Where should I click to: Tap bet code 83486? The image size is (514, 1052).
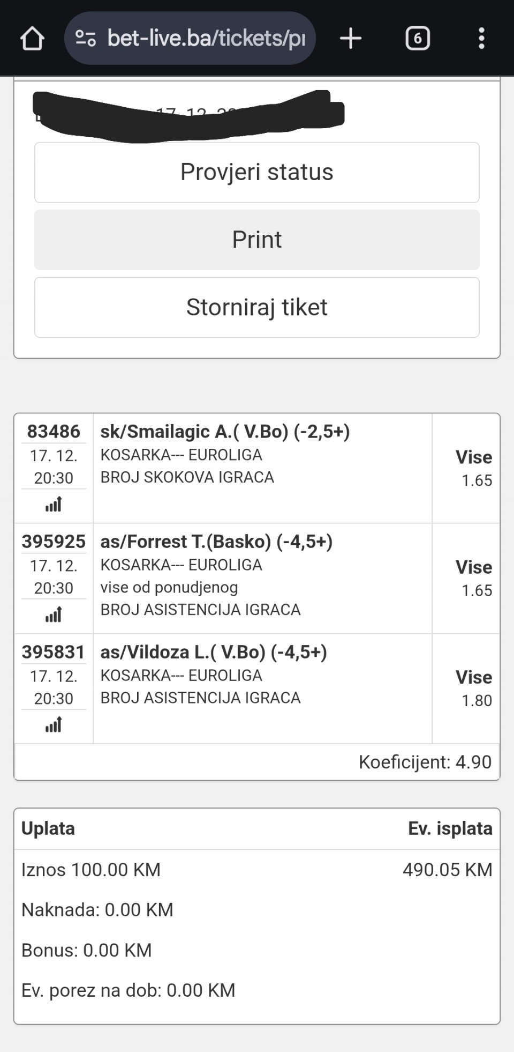[54, 432]
